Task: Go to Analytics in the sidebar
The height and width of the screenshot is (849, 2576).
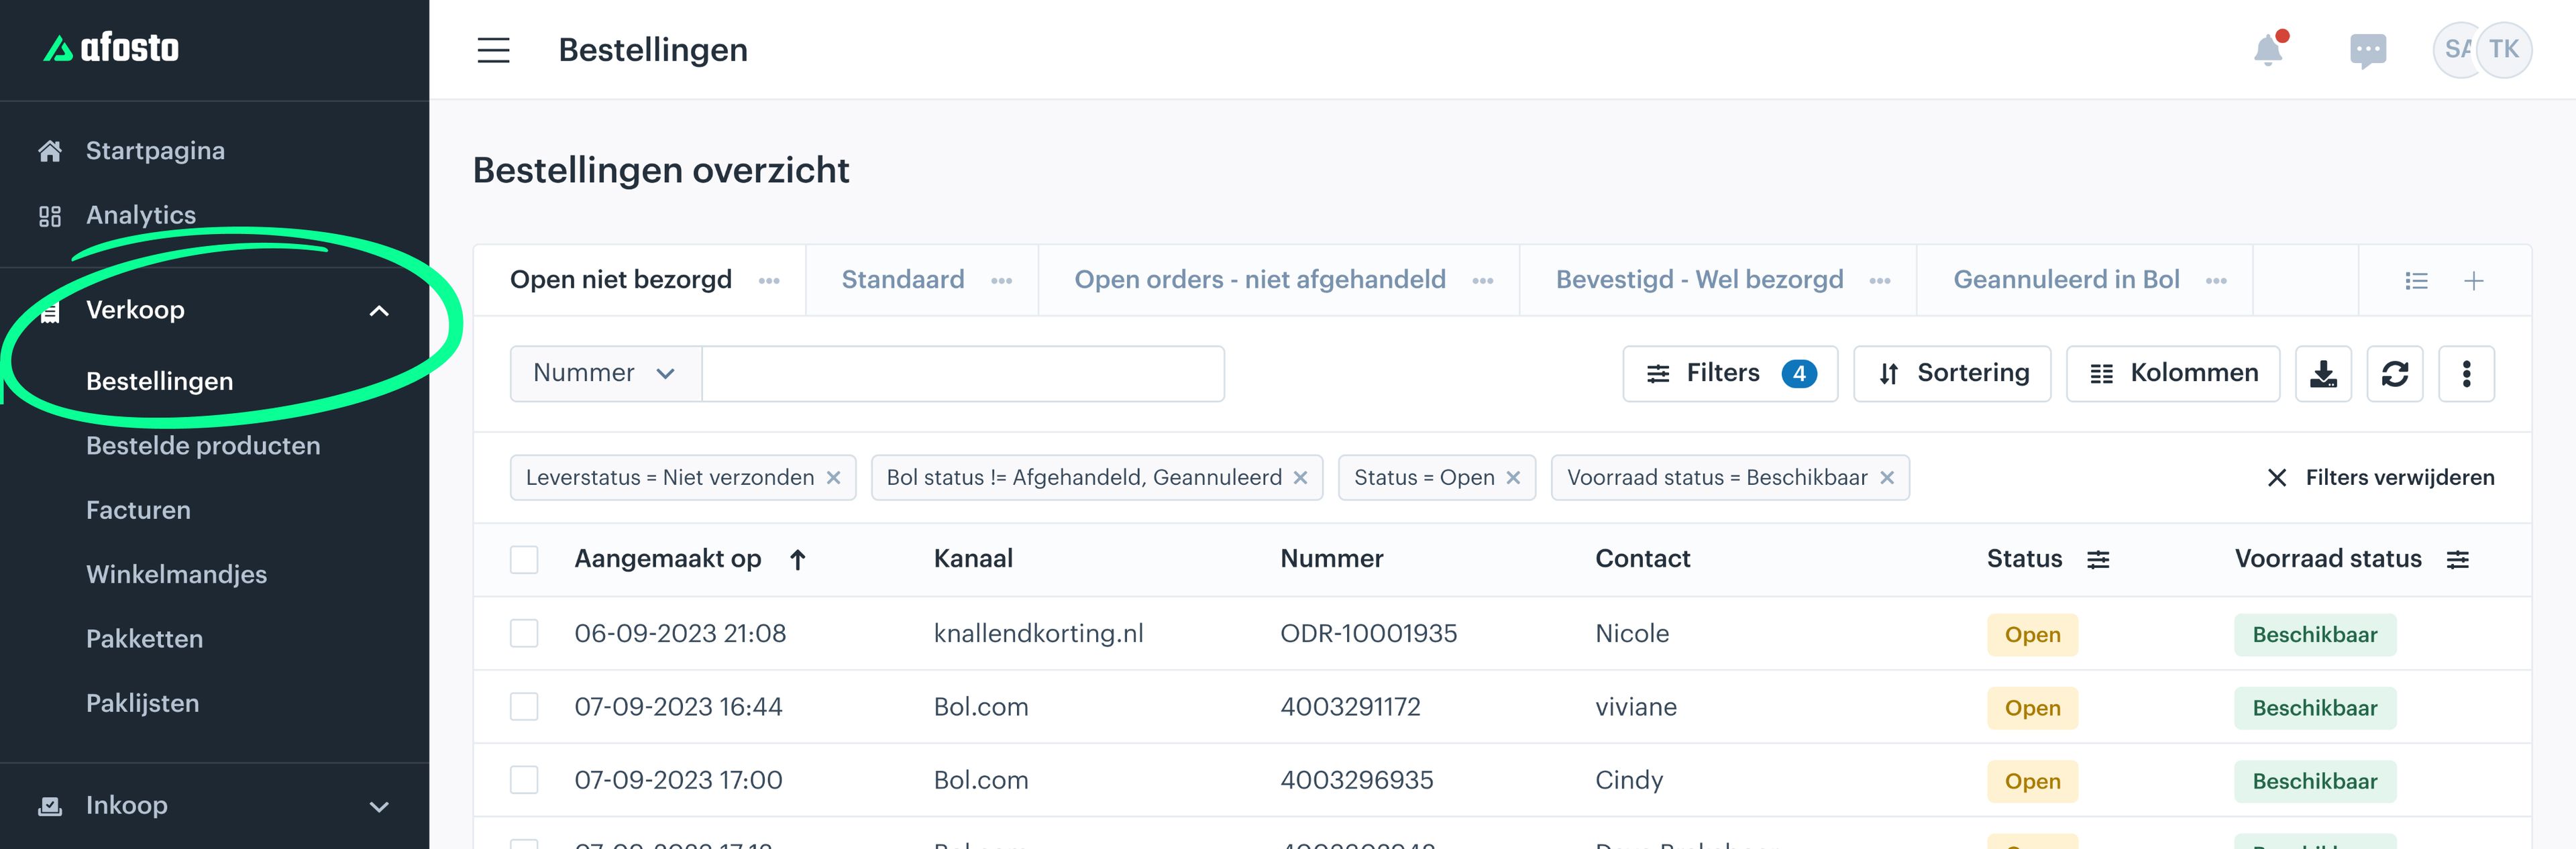Action: [x=141, y=215]
